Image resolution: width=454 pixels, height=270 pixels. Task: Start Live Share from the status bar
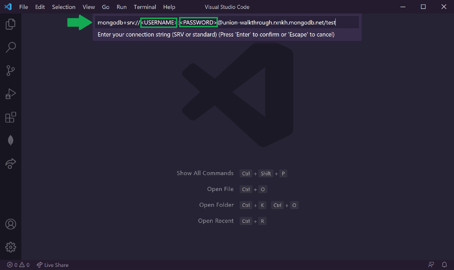pos(53,265)
